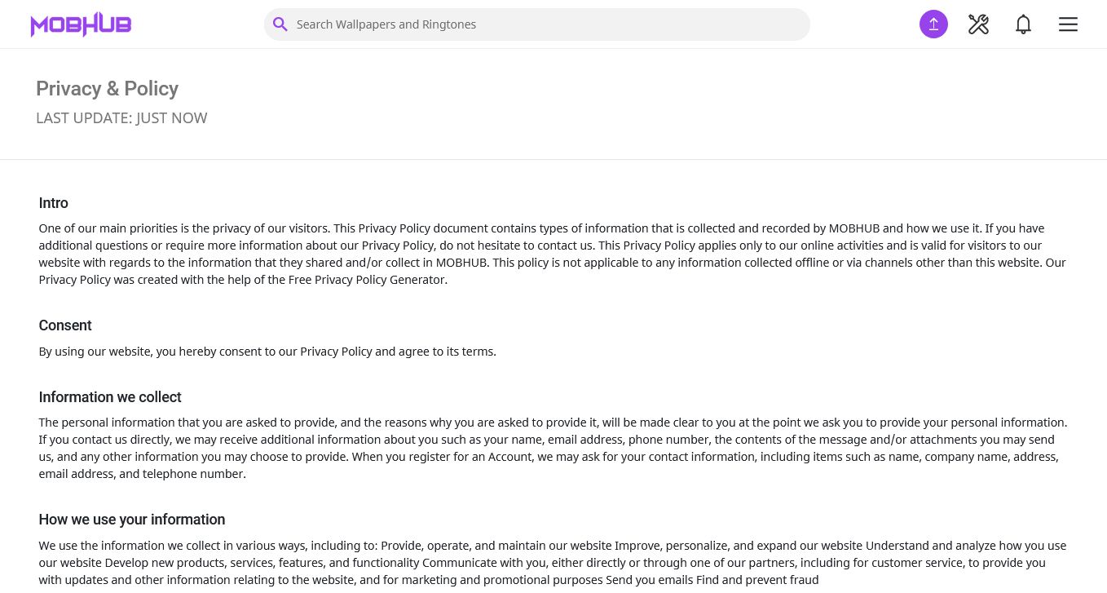This screenshot has height=593, width=1107.
Task: Select the Consent section heading
Action: (x=65, y=325)
